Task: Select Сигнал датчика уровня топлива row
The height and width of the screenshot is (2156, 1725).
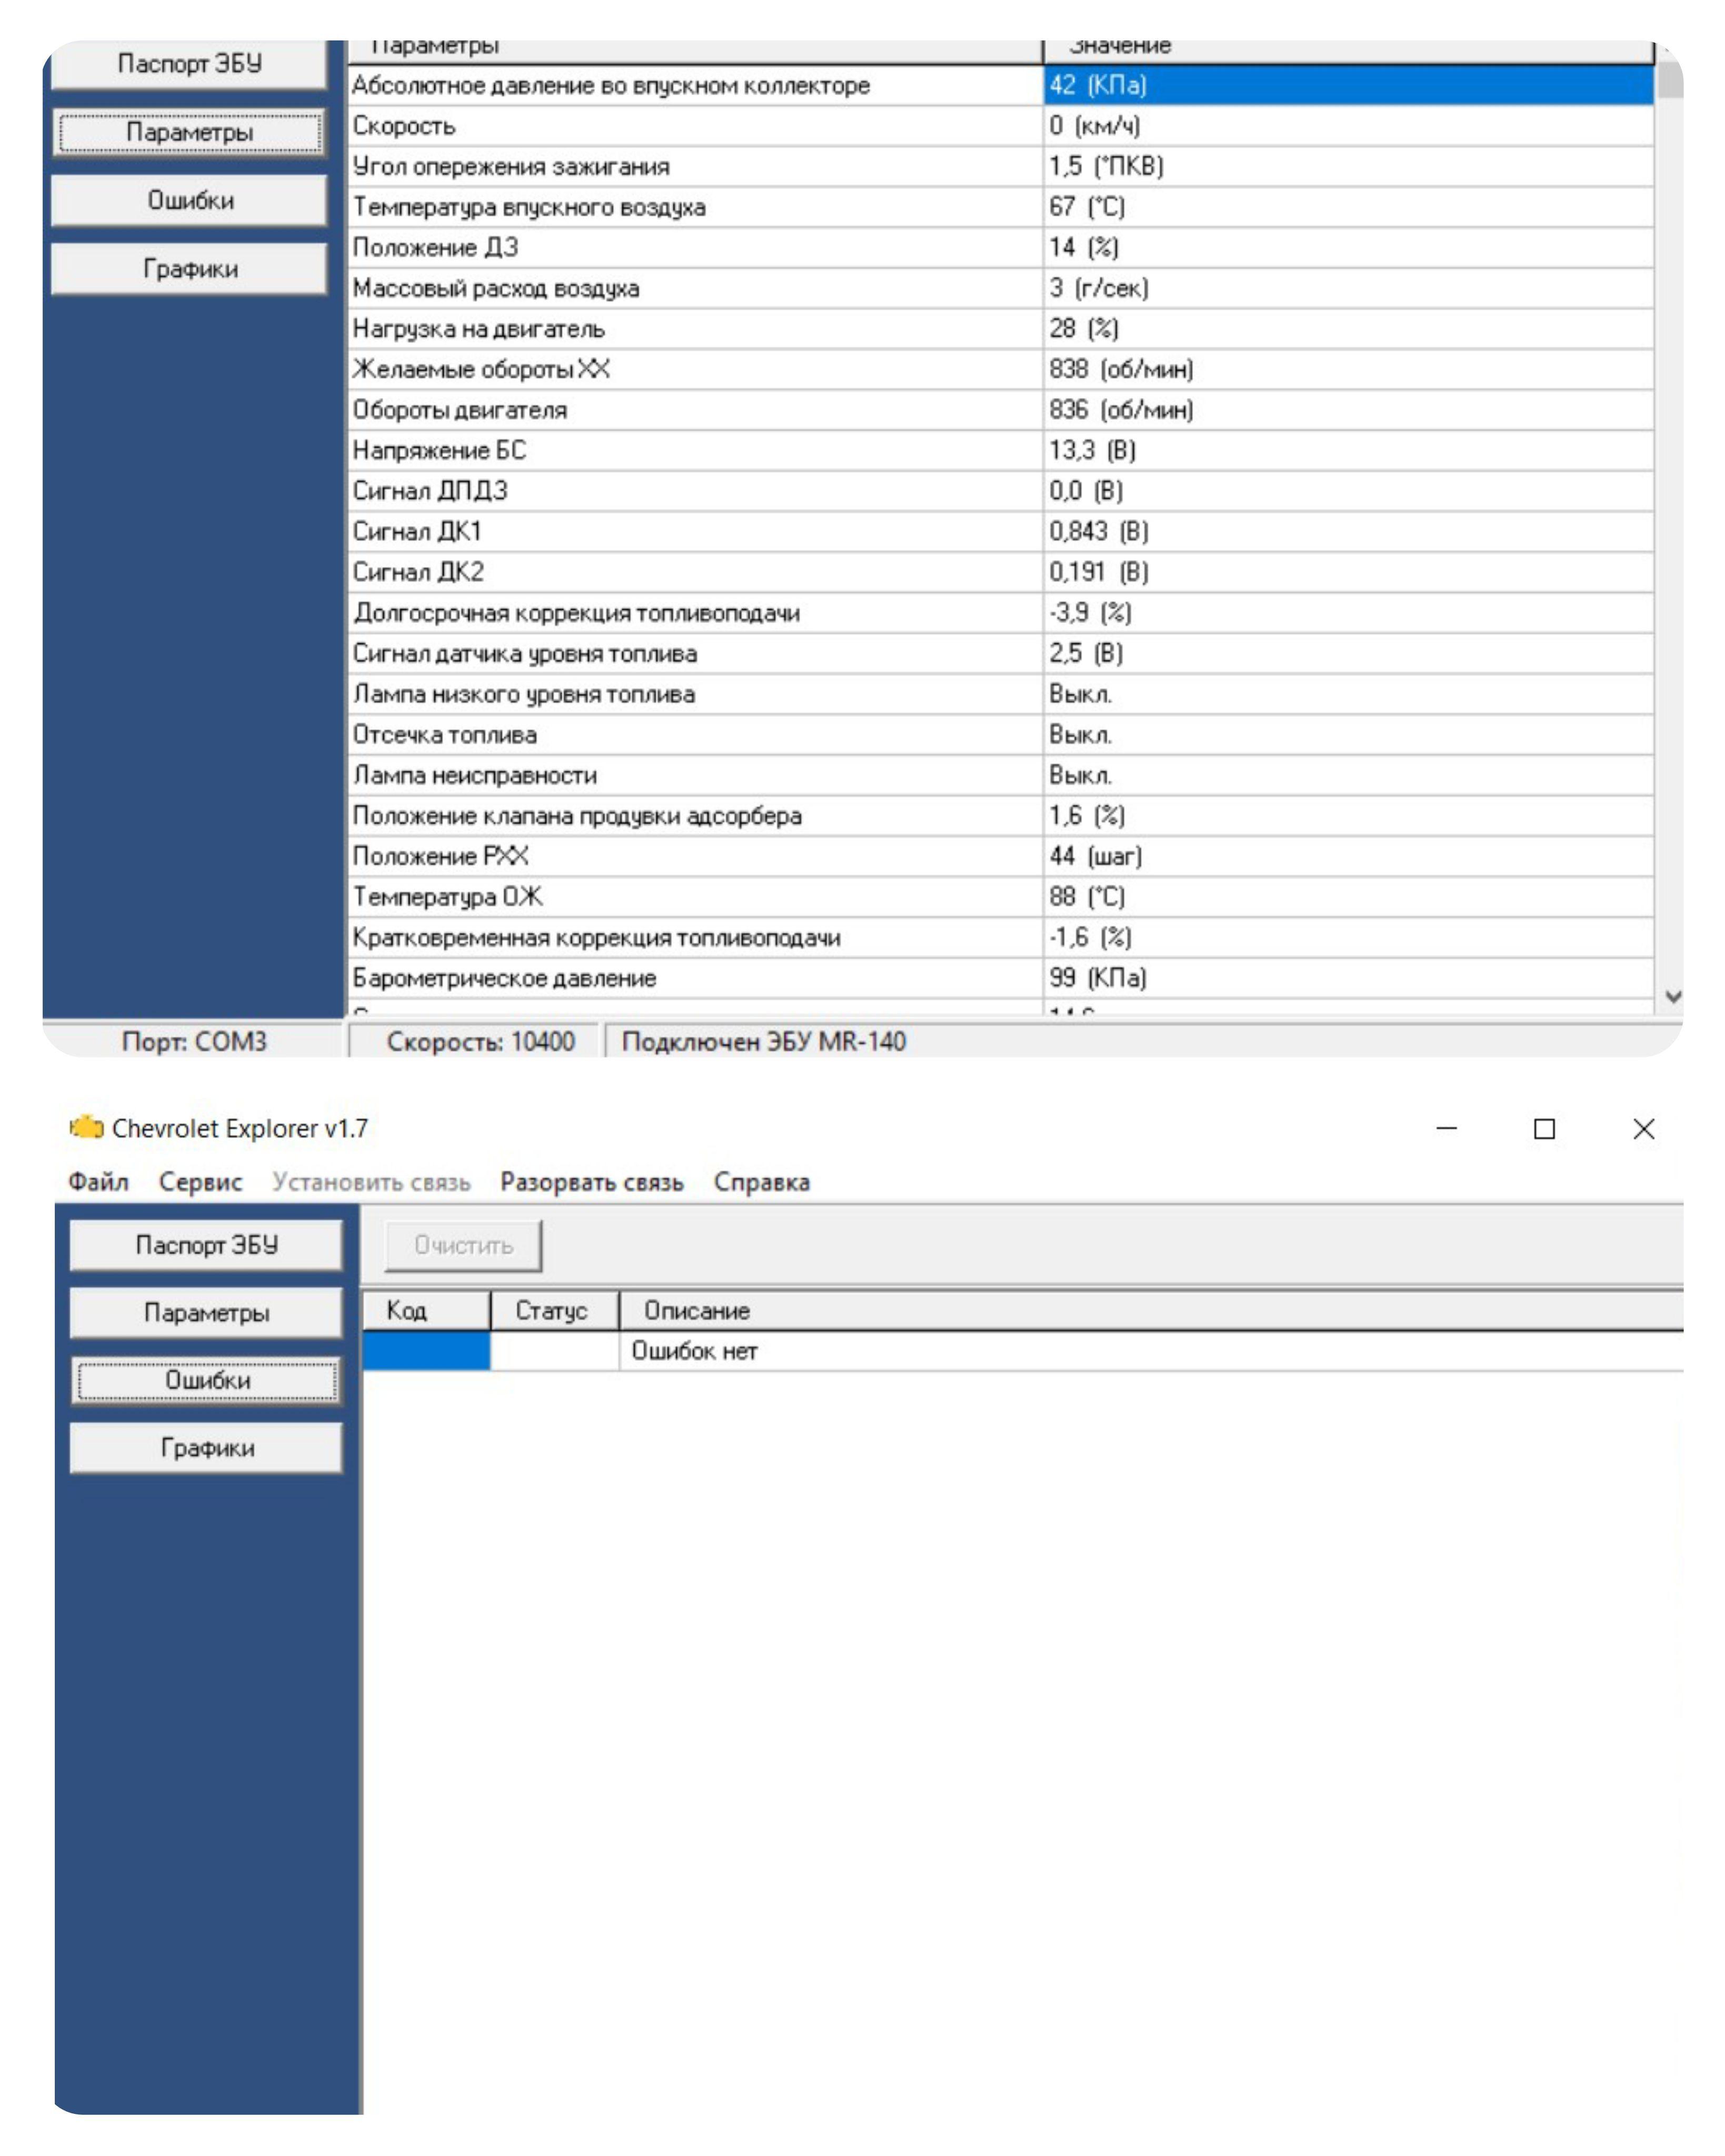Action: (x=1000, y=653)
